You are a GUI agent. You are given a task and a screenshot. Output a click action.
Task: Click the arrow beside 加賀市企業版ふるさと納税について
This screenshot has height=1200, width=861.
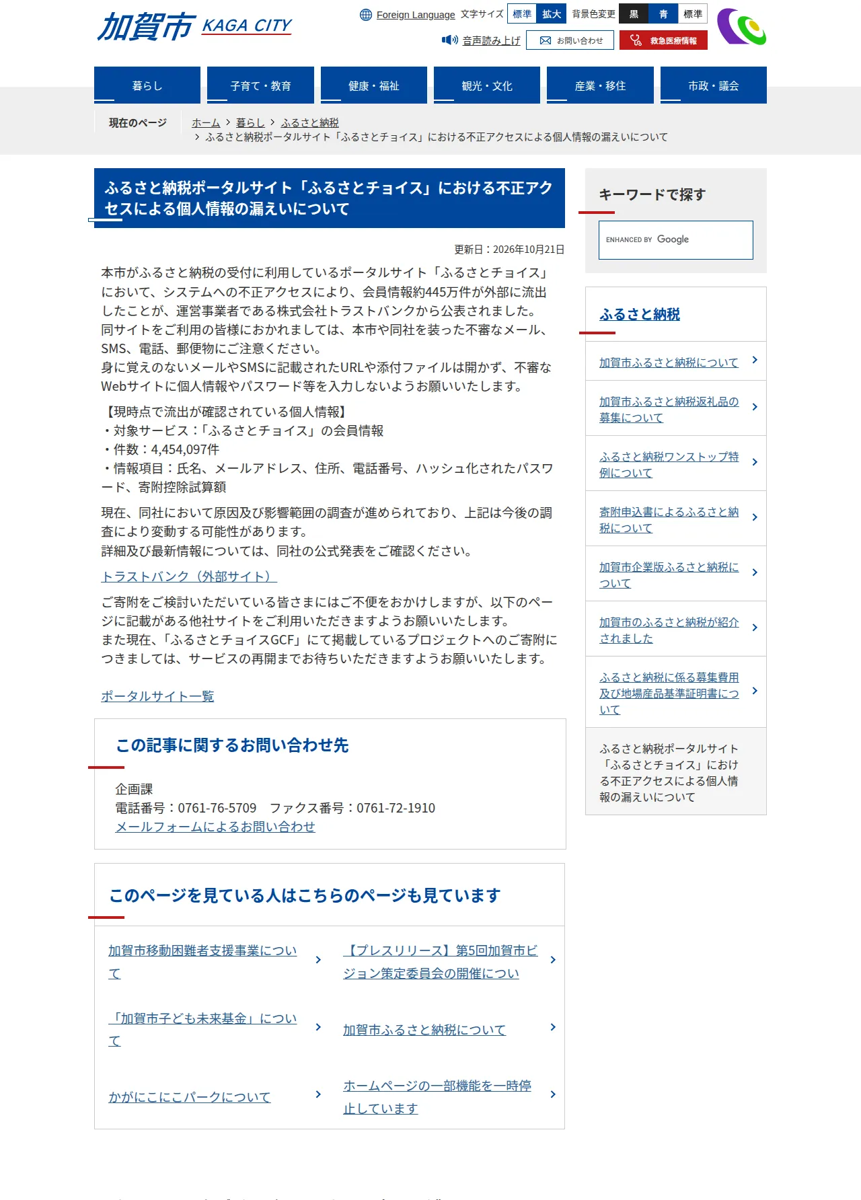click(x=755, y=572)
